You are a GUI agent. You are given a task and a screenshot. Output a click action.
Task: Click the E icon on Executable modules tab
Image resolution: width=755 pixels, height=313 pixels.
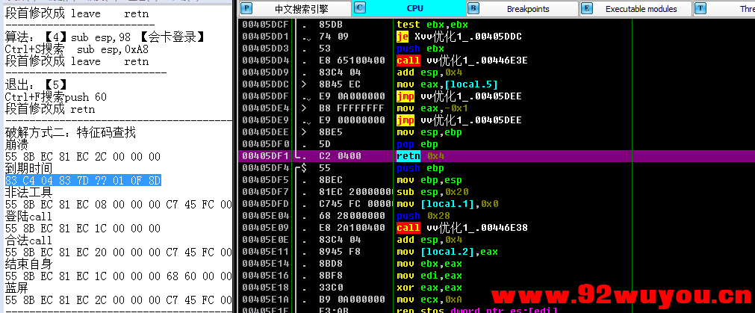[x=587, y=8]
